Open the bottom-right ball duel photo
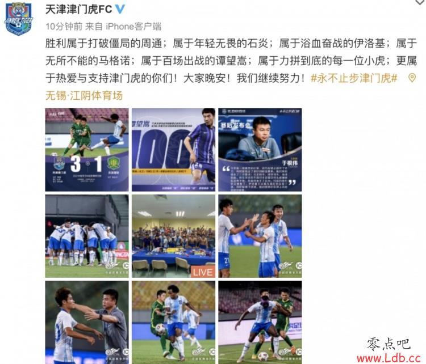Screen dimensions: 426x364 [260, 322]
